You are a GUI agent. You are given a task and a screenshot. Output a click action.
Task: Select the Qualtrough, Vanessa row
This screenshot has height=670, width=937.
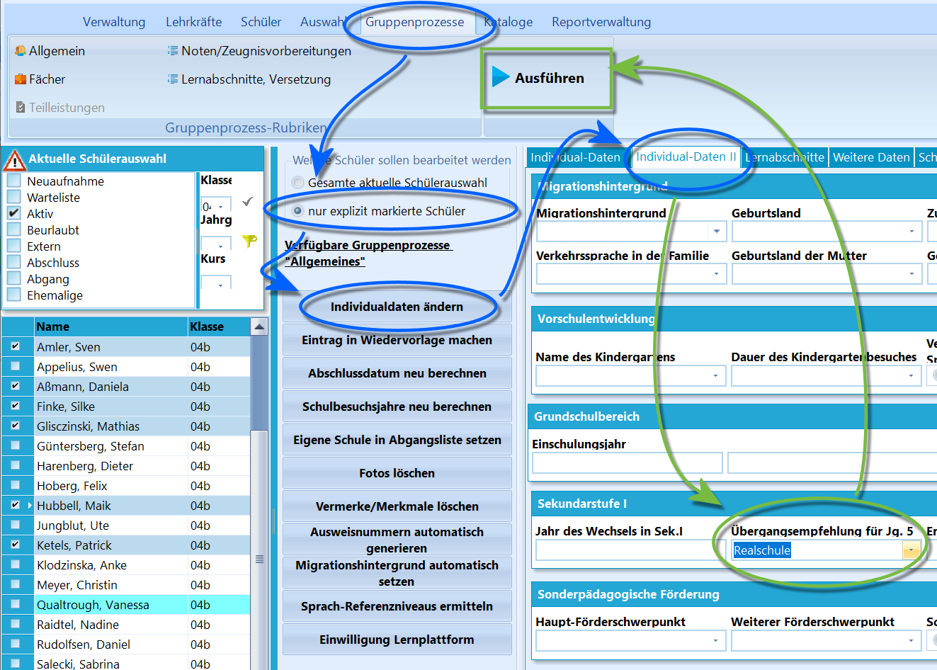[125, 605]
